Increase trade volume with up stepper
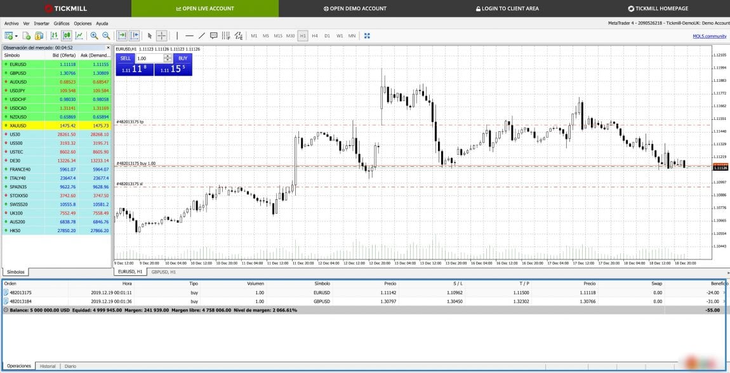 coord(168,56)
